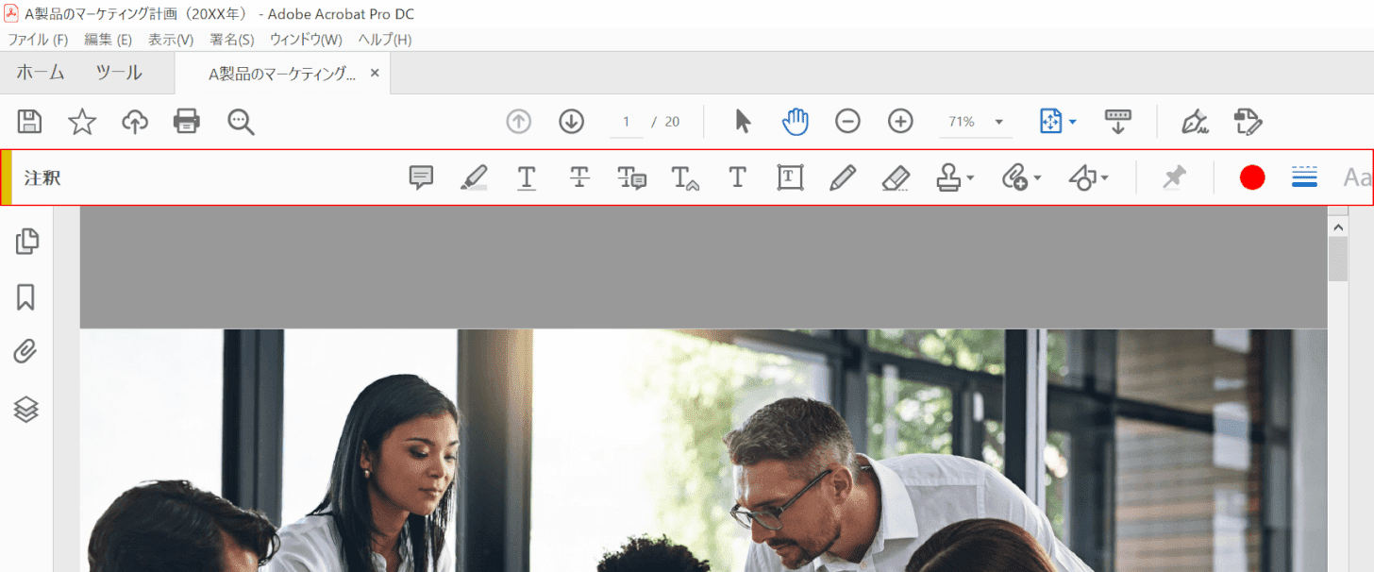Viewport: 1374px width, 572px height.
Task: Open the scrolling mode download-arrow icon
Action: click(1117, 122)
